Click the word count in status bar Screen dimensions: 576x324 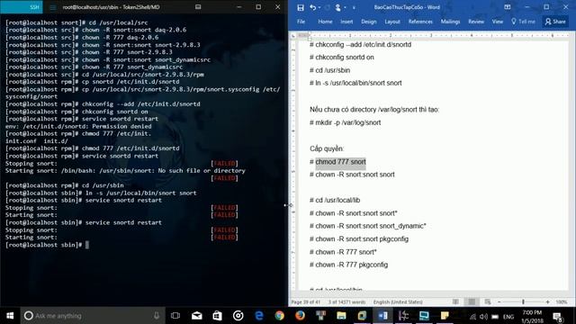(x=346, y=302)
